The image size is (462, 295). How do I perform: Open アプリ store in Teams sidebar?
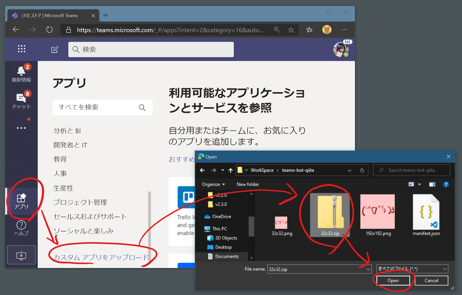21,201
